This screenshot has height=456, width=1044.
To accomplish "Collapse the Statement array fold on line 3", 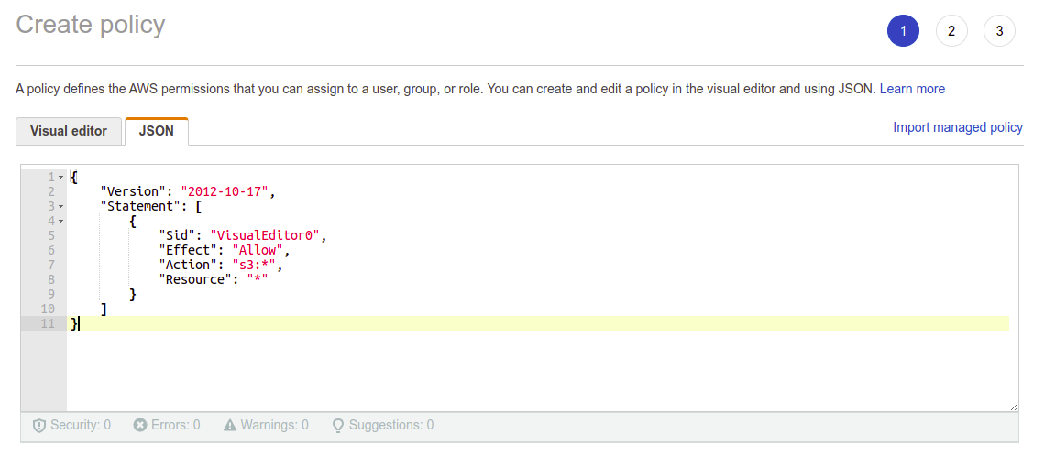I will pos(60,206).
